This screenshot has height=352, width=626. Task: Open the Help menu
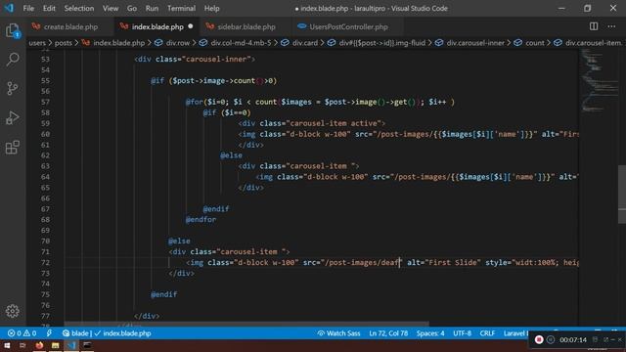(212, 9)
